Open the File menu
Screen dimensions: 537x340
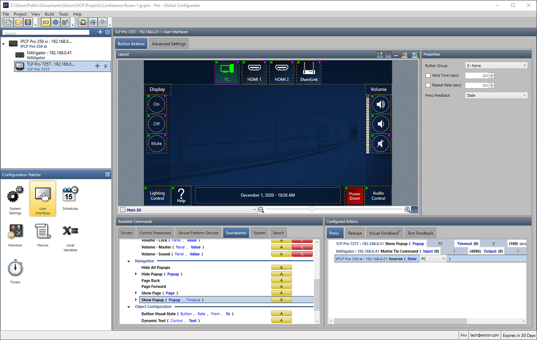tap(6, 14)
